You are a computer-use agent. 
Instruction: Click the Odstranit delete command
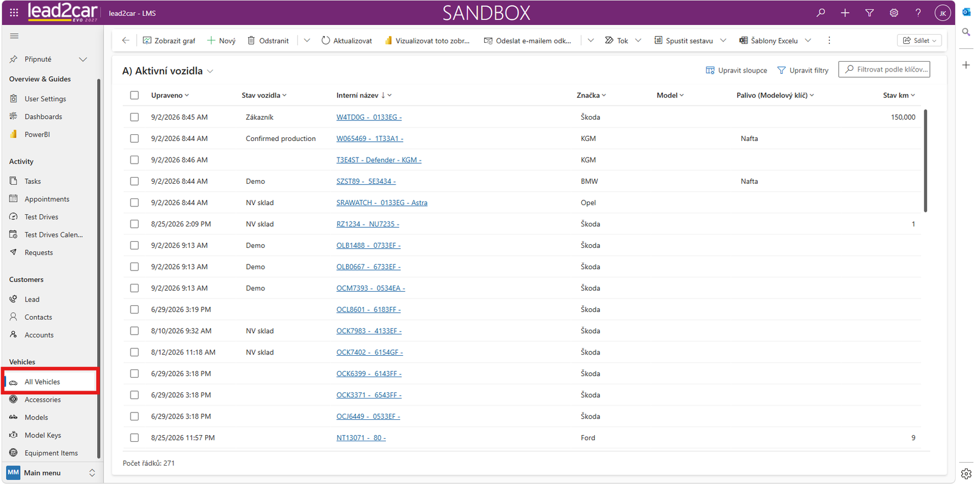click(268, 40)
